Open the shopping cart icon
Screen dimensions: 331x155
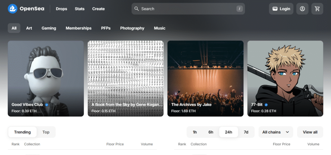[x=317, y=9]
